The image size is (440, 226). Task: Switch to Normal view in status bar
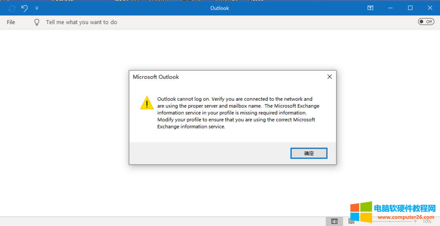click(x=334, y=221)
